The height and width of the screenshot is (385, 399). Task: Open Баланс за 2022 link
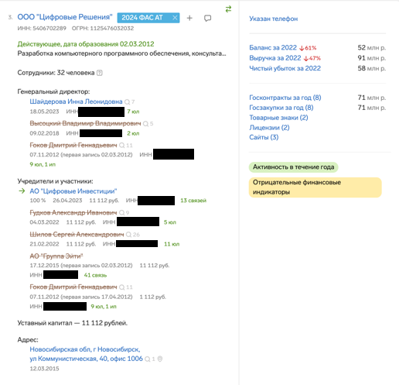coord(273,48)
